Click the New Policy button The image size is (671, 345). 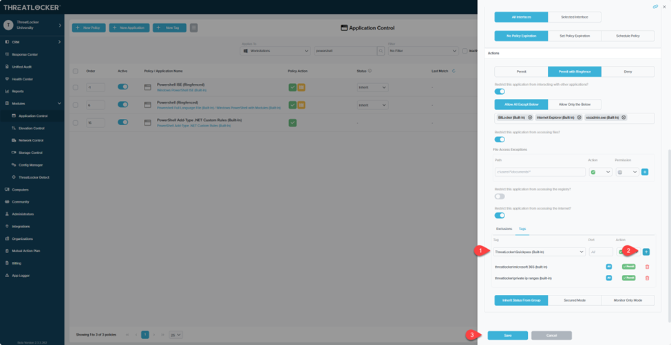[x=89, y=27]
